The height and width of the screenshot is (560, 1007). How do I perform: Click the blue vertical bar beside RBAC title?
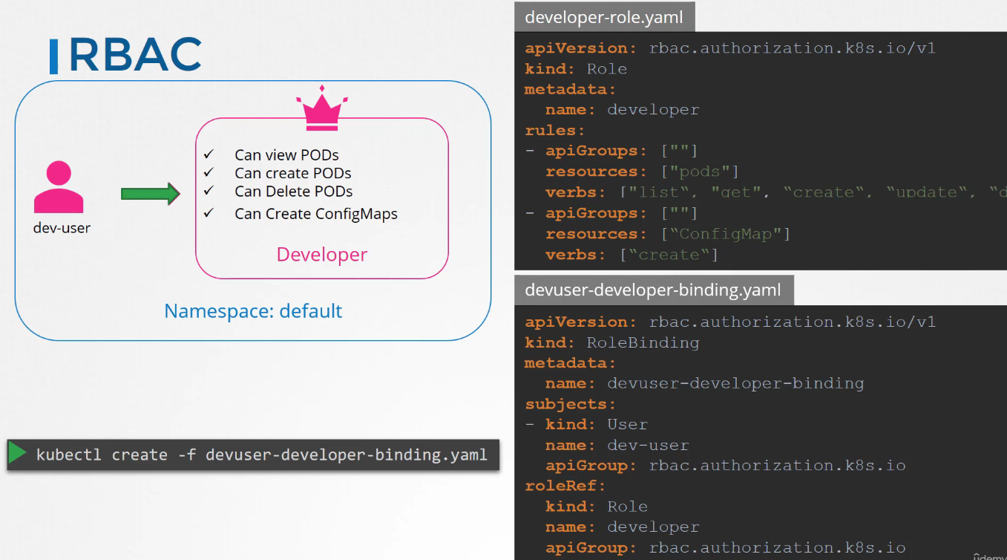[x=53, y=56]
